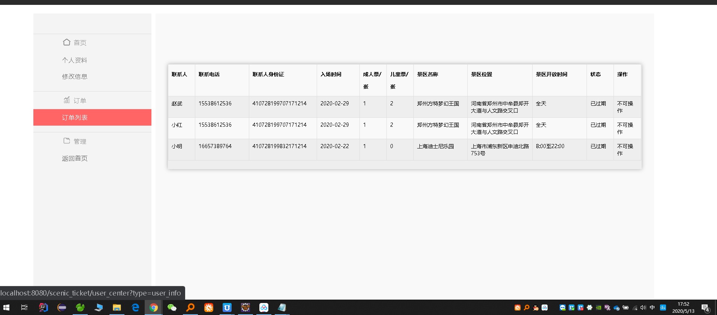Screen dimensions: 717x315
Task: Open the Windows Start menu
Action: point(6,307)
